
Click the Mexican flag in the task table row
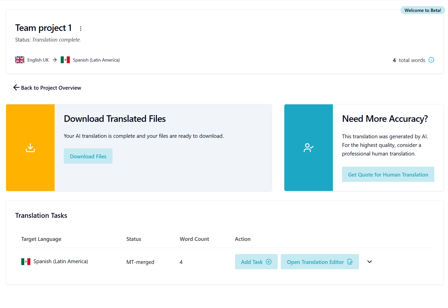coord(26,261)
